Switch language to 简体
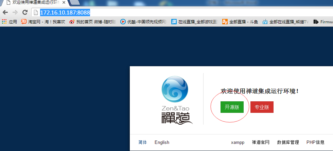The width and height of the screenshot is (333, 151). pyautogui.click(x=143, y=142)
